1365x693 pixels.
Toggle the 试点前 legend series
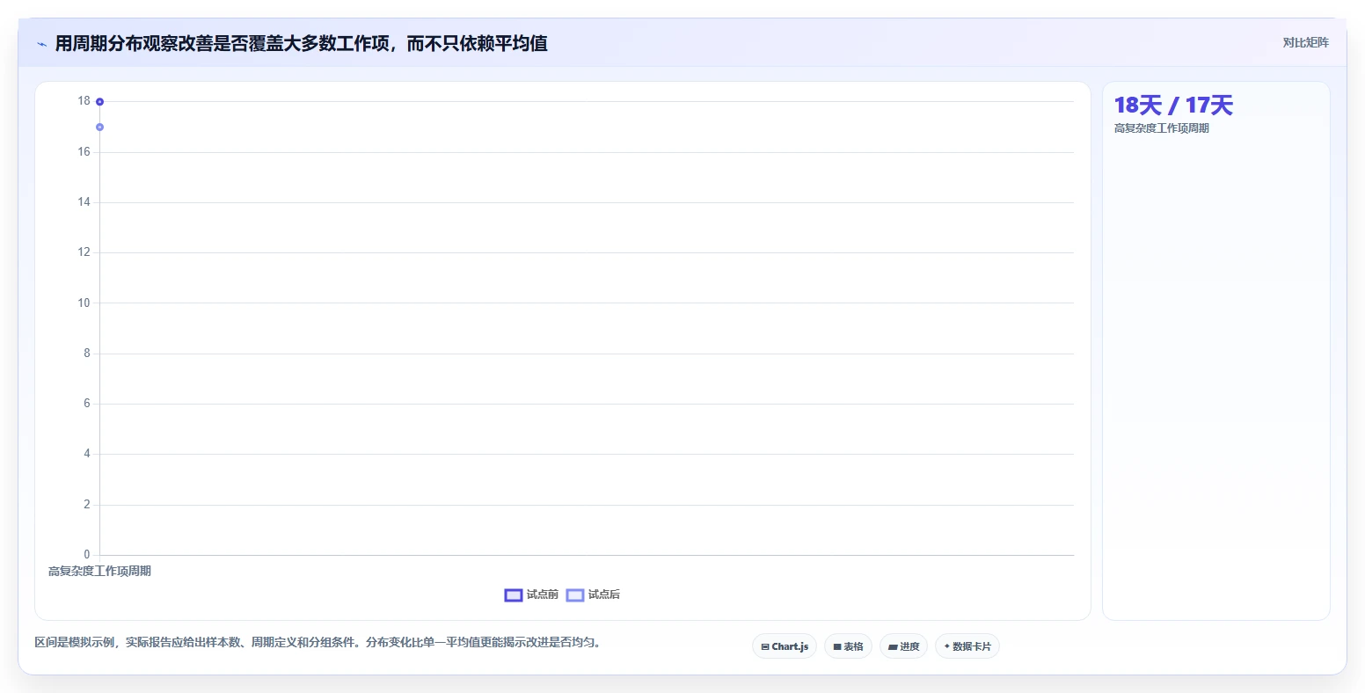click(531, 595)
